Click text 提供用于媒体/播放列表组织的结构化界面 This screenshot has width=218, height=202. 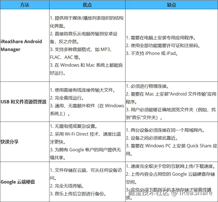click(86, 22)
